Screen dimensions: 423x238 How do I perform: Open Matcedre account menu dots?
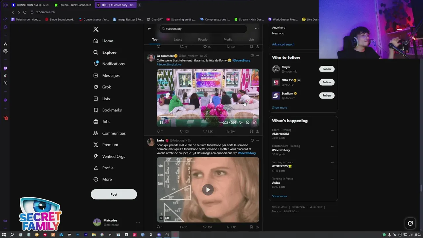point(138,222)
